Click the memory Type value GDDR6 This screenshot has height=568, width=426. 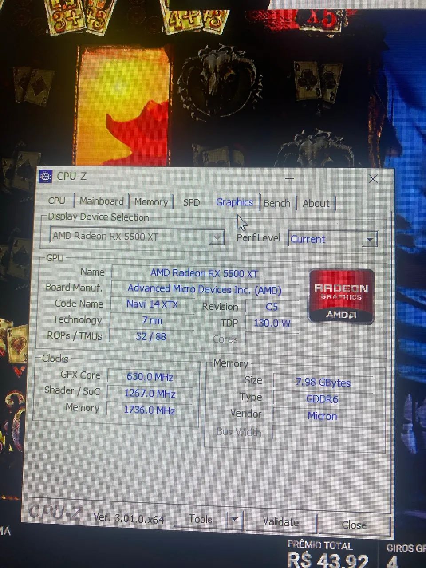pyautogui.click(x=323, y=399)
